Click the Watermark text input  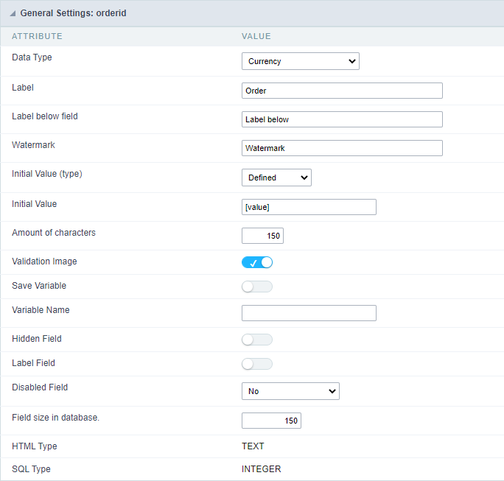click(342, 148)
